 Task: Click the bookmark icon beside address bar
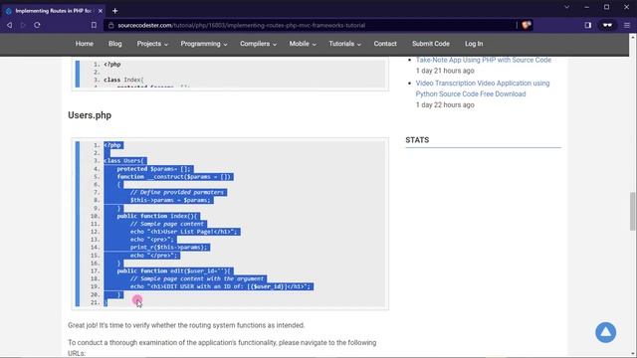click(x=94, y=25)
